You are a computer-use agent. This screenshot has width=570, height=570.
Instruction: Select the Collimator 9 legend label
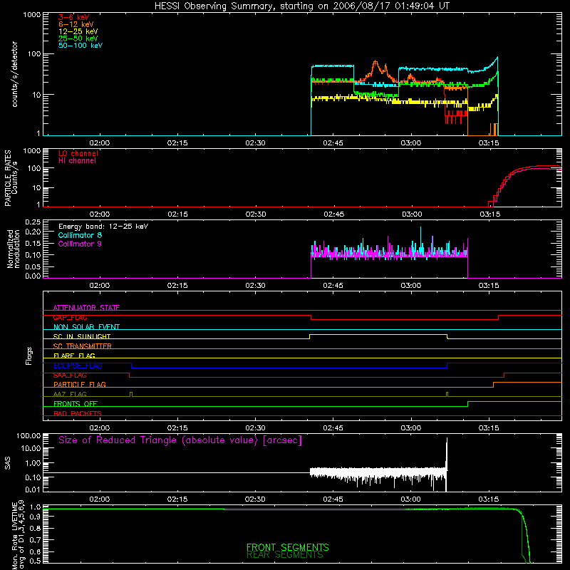[80, 244]
